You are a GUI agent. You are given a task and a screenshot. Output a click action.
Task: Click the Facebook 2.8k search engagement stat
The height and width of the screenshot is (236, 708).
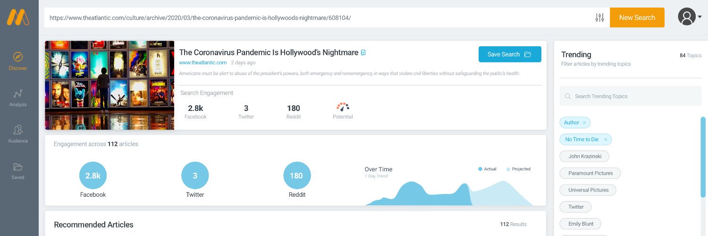(195, 111)
